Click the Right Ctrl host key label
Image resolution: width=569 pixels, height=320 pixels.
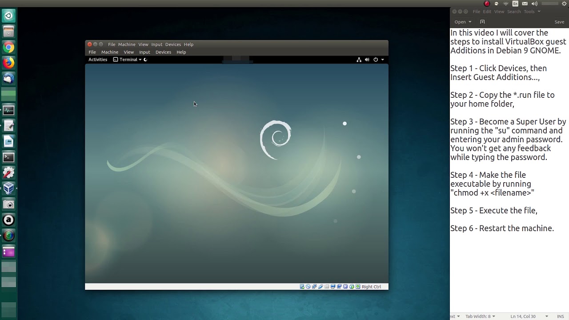(372, 287)
